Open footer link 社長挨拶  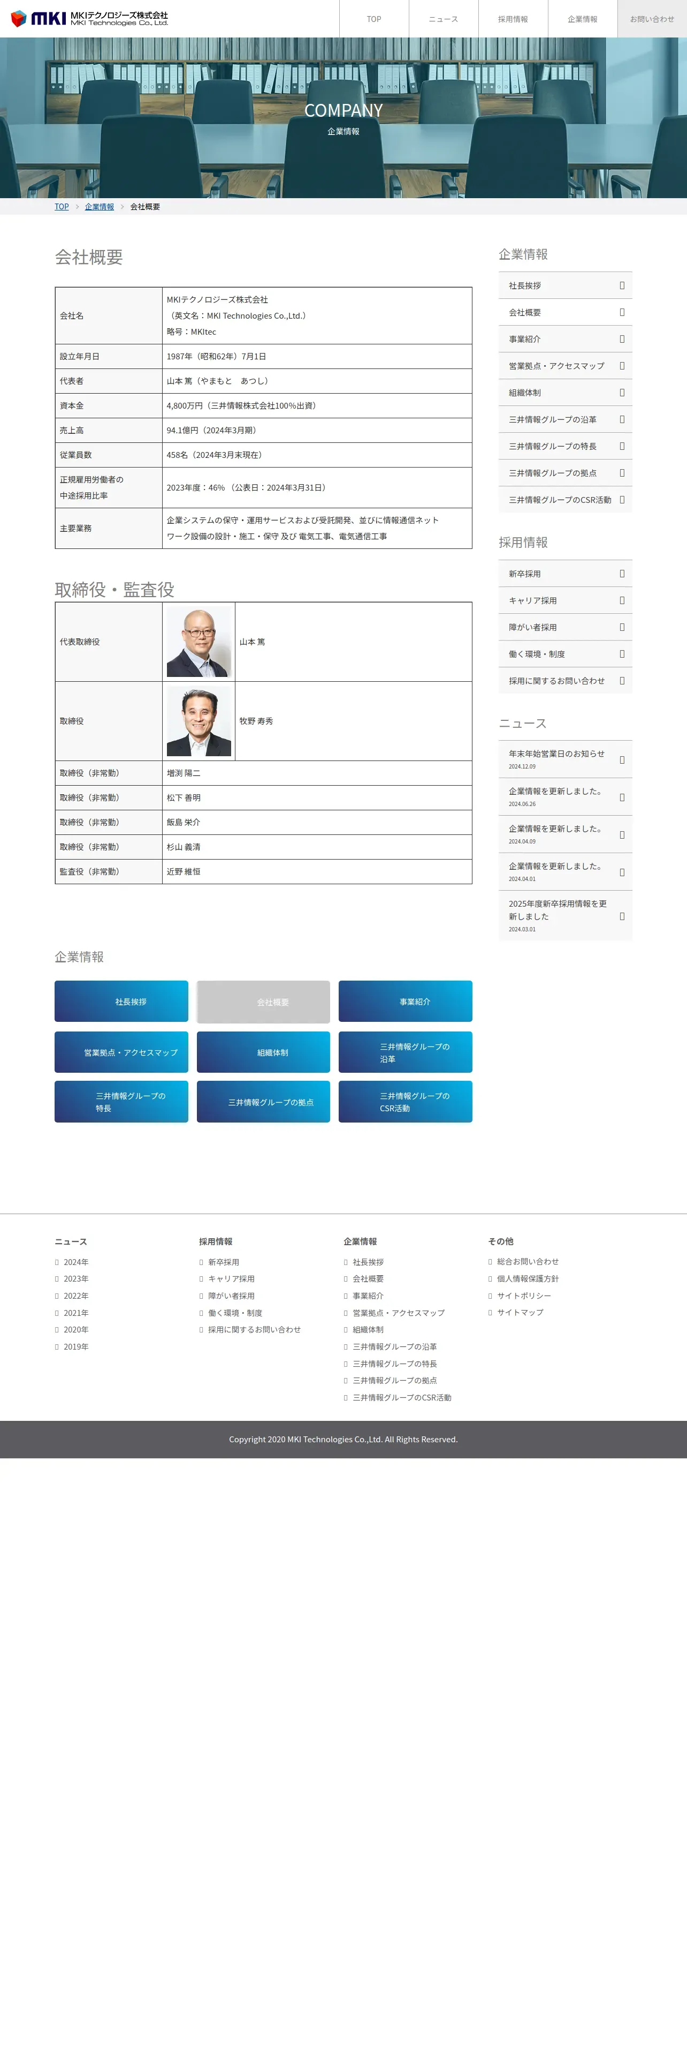click(x=368, y=1262)
